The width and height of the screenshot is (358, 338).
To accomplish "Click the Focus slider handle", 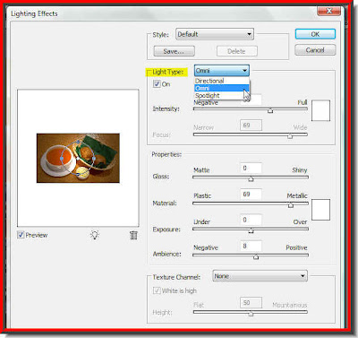I will pyautogui.click(x=290, y=136).
